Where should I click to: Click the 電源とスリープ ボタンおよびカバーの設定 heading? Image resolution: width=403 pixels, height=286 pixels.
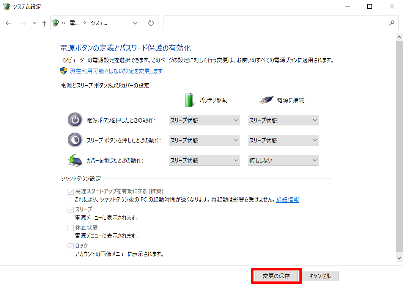[x=105, y=85]
